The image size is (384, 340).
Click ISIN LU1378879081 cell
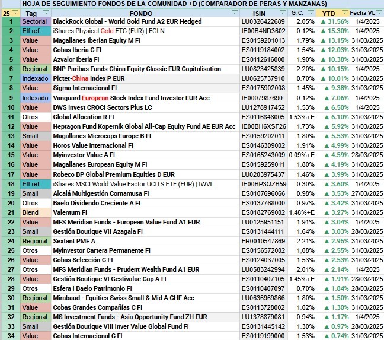click(x=264, y=317)
